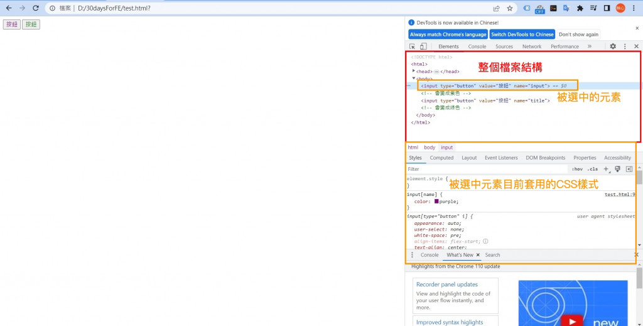This screenshot has height=326, width=643.
Task: Click input in the breadcrumb bar
Action: (x=446, y=147)
